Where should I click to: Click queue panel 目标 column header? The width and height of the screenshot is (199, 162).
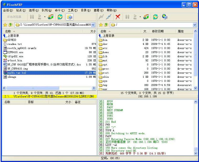[37, 102]
